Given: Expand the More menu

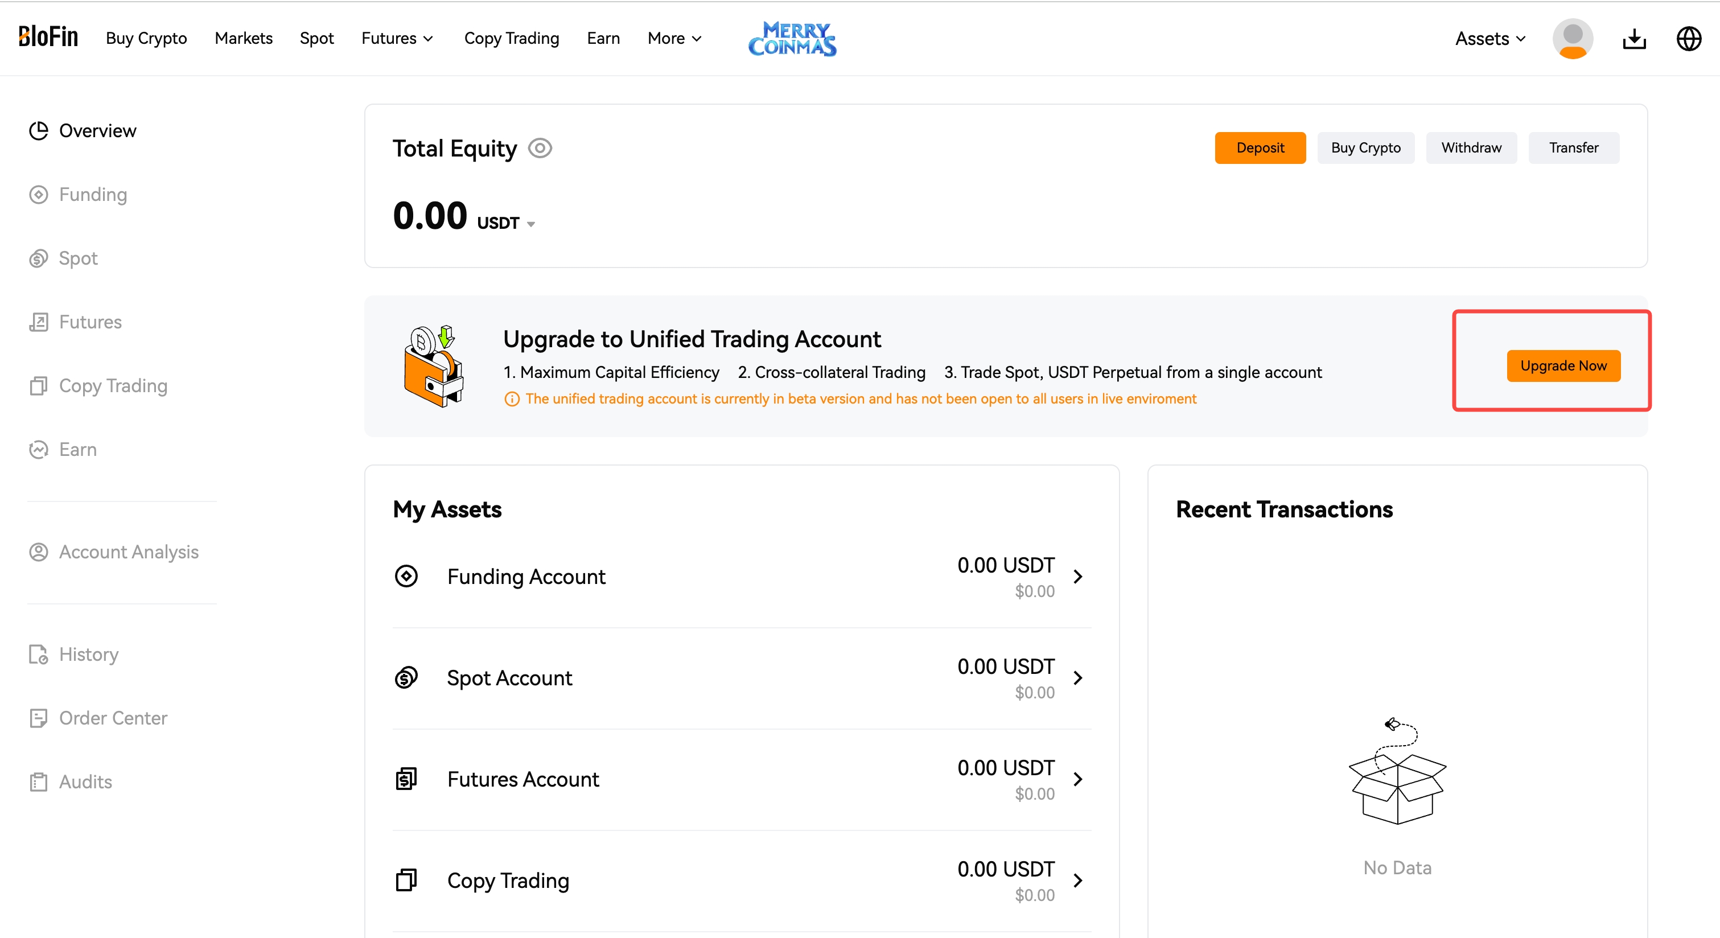Looking at the screenshot, I should pos(674,39).
